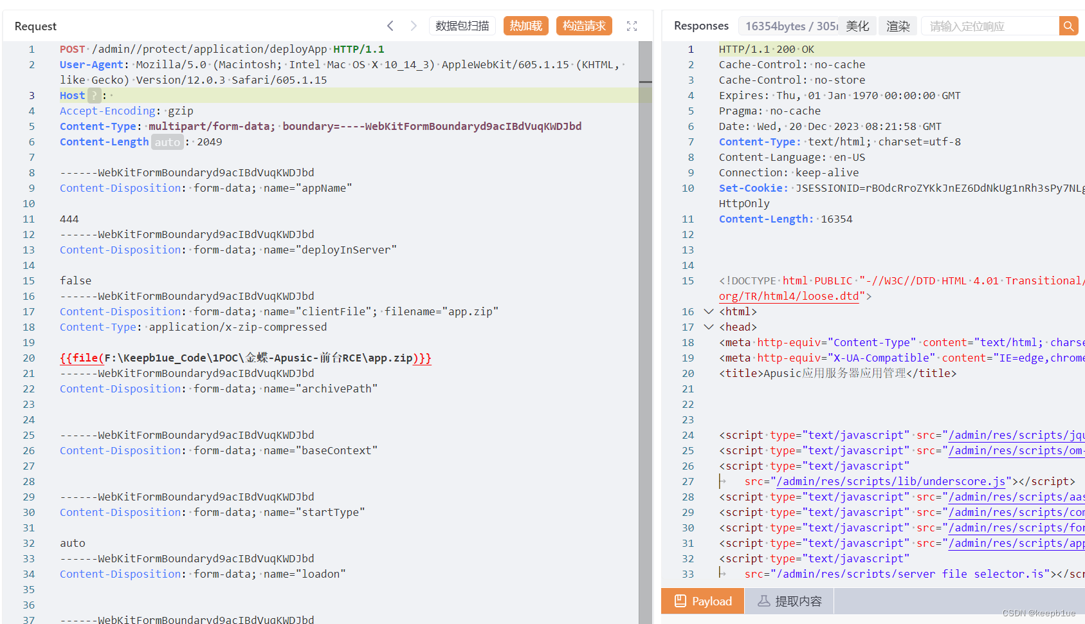Click the response Content-Length 16354 line

[x=786, y=219]
